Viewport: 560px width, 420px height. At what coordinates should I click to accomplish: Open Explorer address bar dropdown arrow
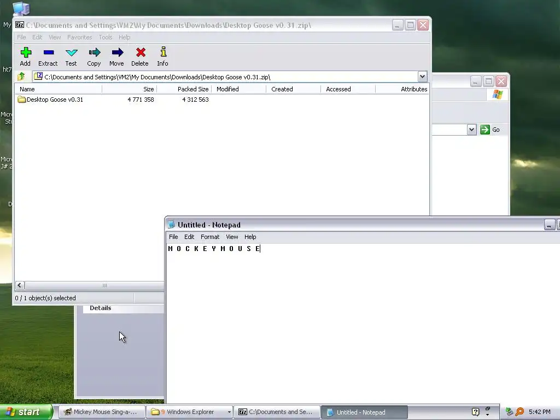pos(471,130)
